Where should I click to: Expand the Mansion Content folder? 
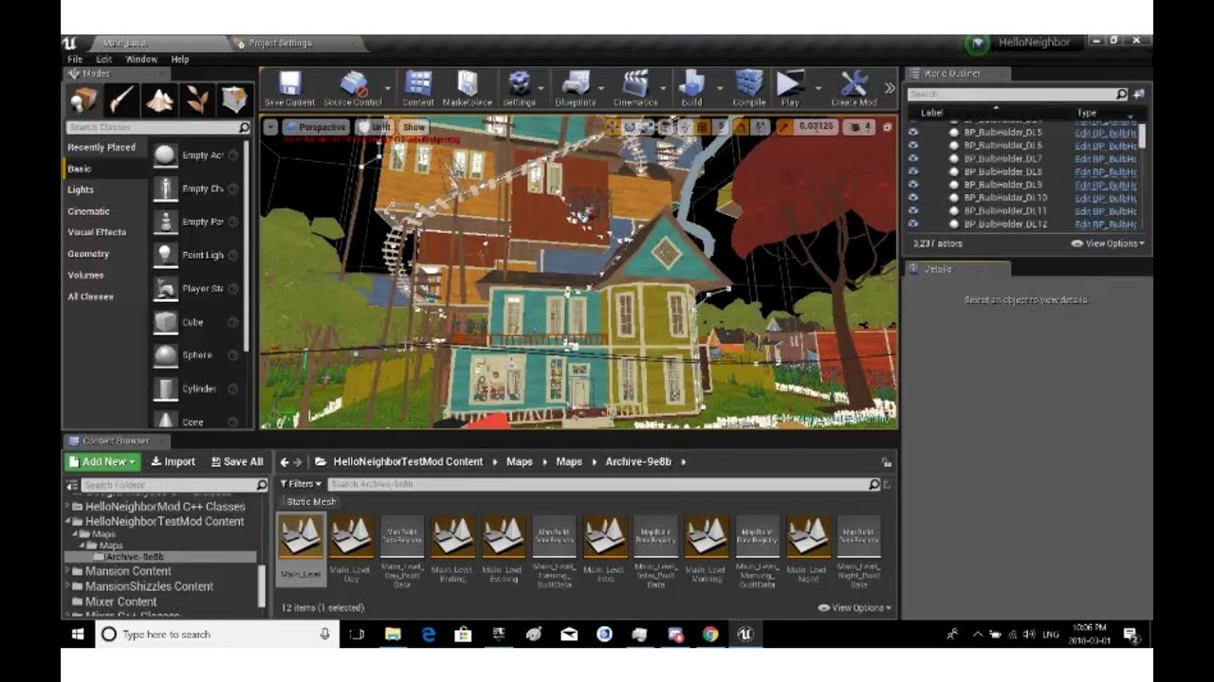coord(67,571)
